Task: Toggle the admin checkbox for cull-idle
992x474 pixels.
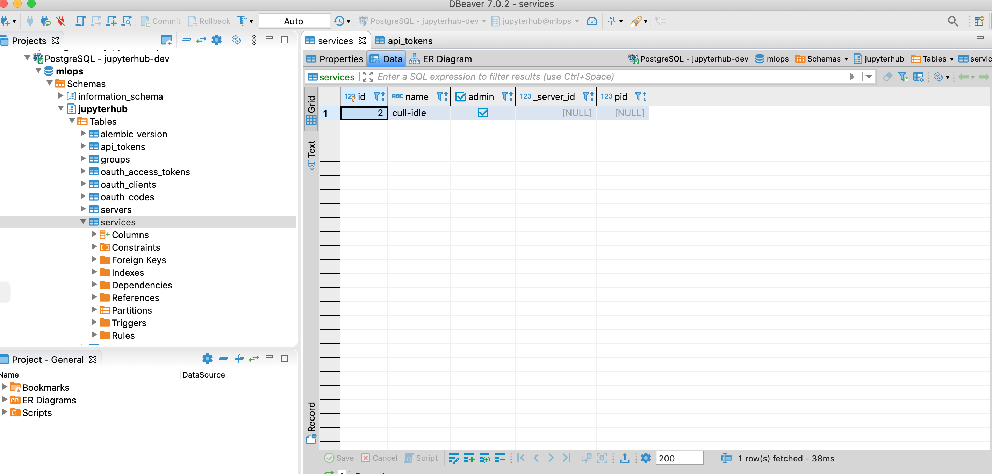Action: point(483,113)
